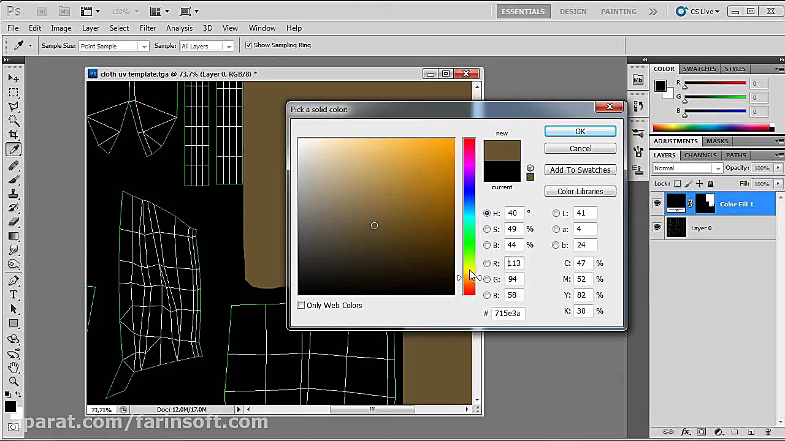Switch to the Swatches tab
The image size is (785, 441).
point(699,69)
